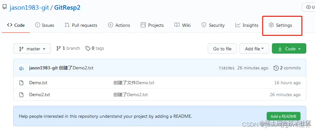
Task: Click the Security shield icon
Action: point(204,25)
